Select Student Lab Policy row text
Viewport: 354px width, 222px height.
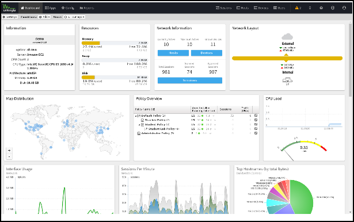(x=163, y=129)
